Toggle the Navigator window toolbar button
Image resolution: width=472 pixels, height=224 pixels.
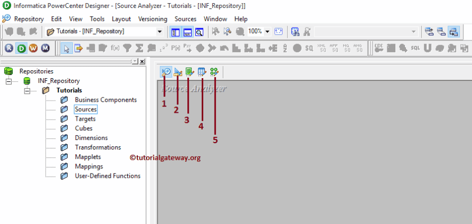click(x=175, y=32)
